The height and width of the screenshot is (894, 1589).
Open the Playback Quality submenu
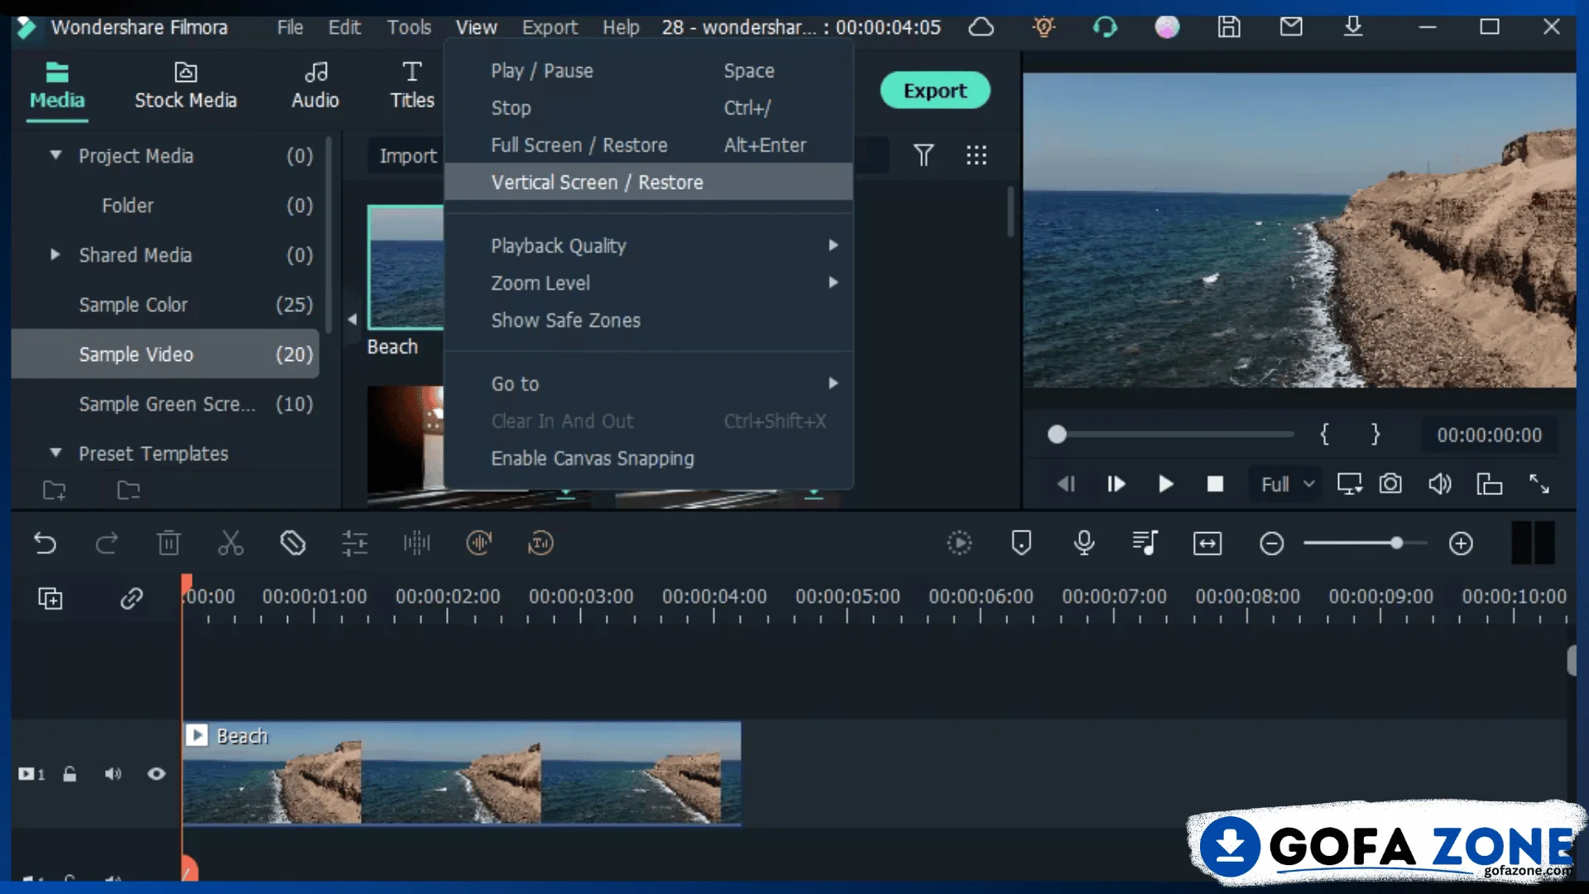coord(649,246)
